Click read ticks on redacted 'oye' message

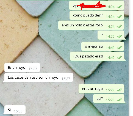(120, 7)
